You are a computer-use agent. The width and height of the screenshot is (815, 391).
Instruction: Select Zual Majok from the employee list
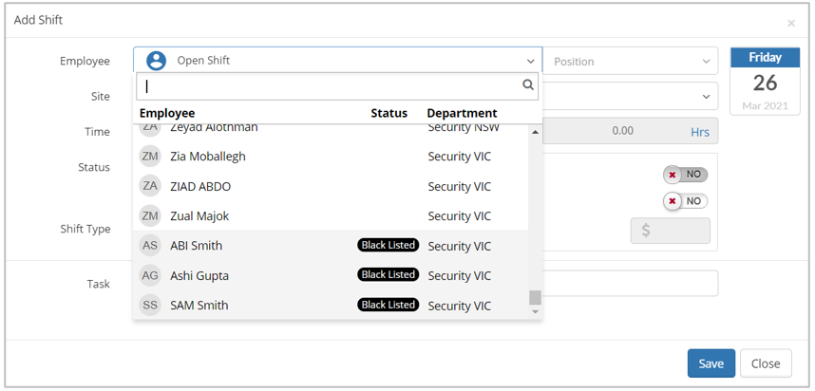click(199, 216)
